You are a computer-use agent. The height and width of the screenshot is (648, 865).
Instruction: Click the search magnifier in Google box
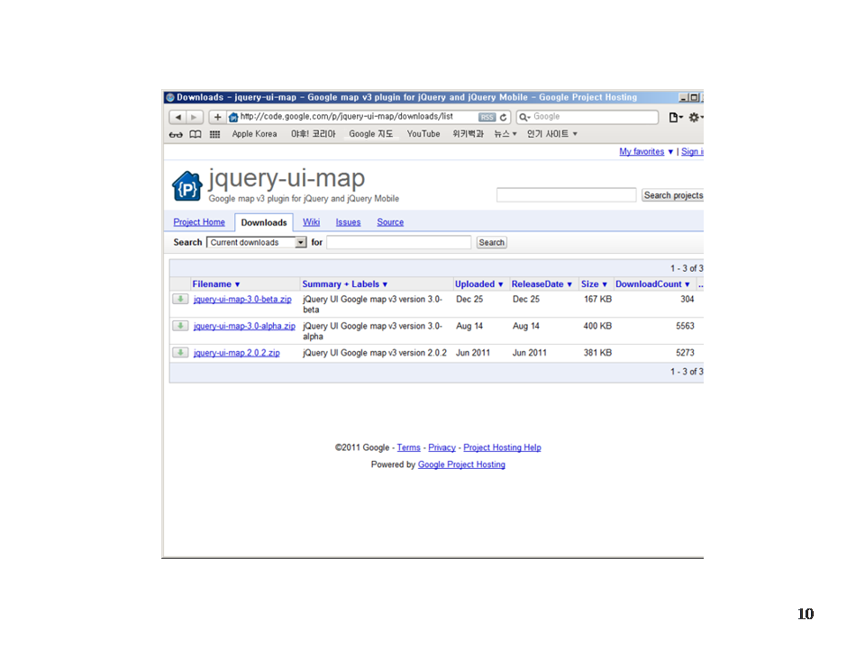point(524,117)
